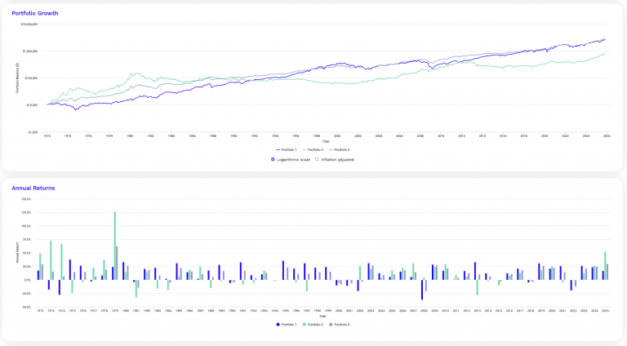Click the Year axis label under growth chart
Image resolution: width=627 pixels, height=346 pixels.
pyautogui.click(x=326, y=141)
